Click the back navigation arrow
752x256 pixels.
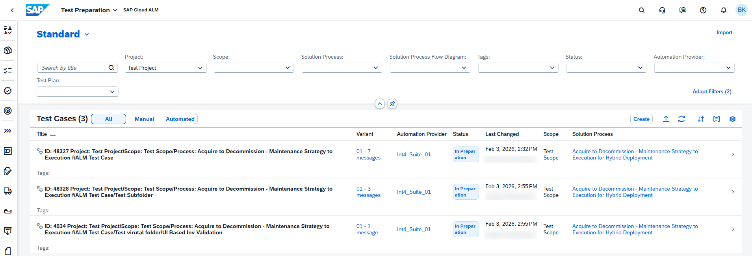12,10
